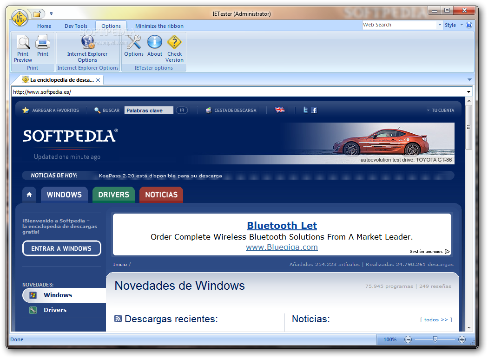This screenshot has height=358, width=488.
Task: Click the Drivers green icon in sidebar
Action: (33, 310)
